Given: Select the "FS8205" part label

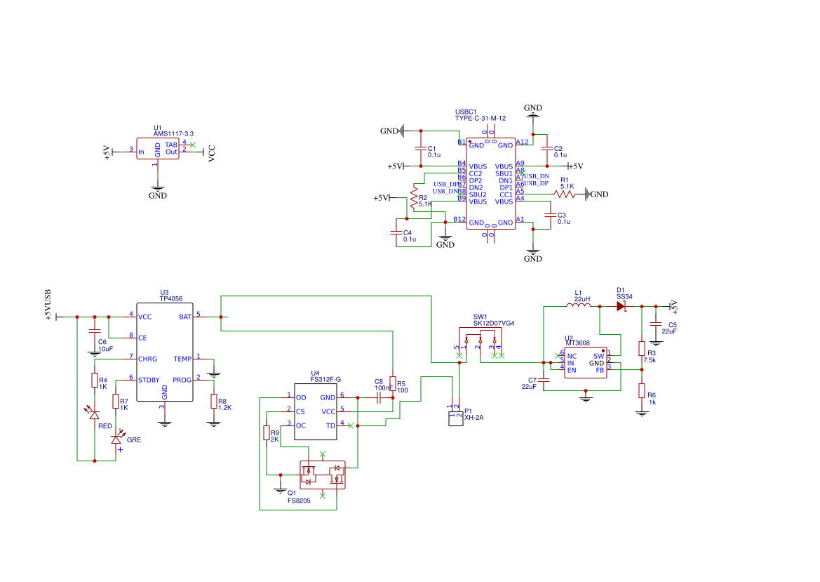Looking at the screenshot, I should [x=299, y=501].
